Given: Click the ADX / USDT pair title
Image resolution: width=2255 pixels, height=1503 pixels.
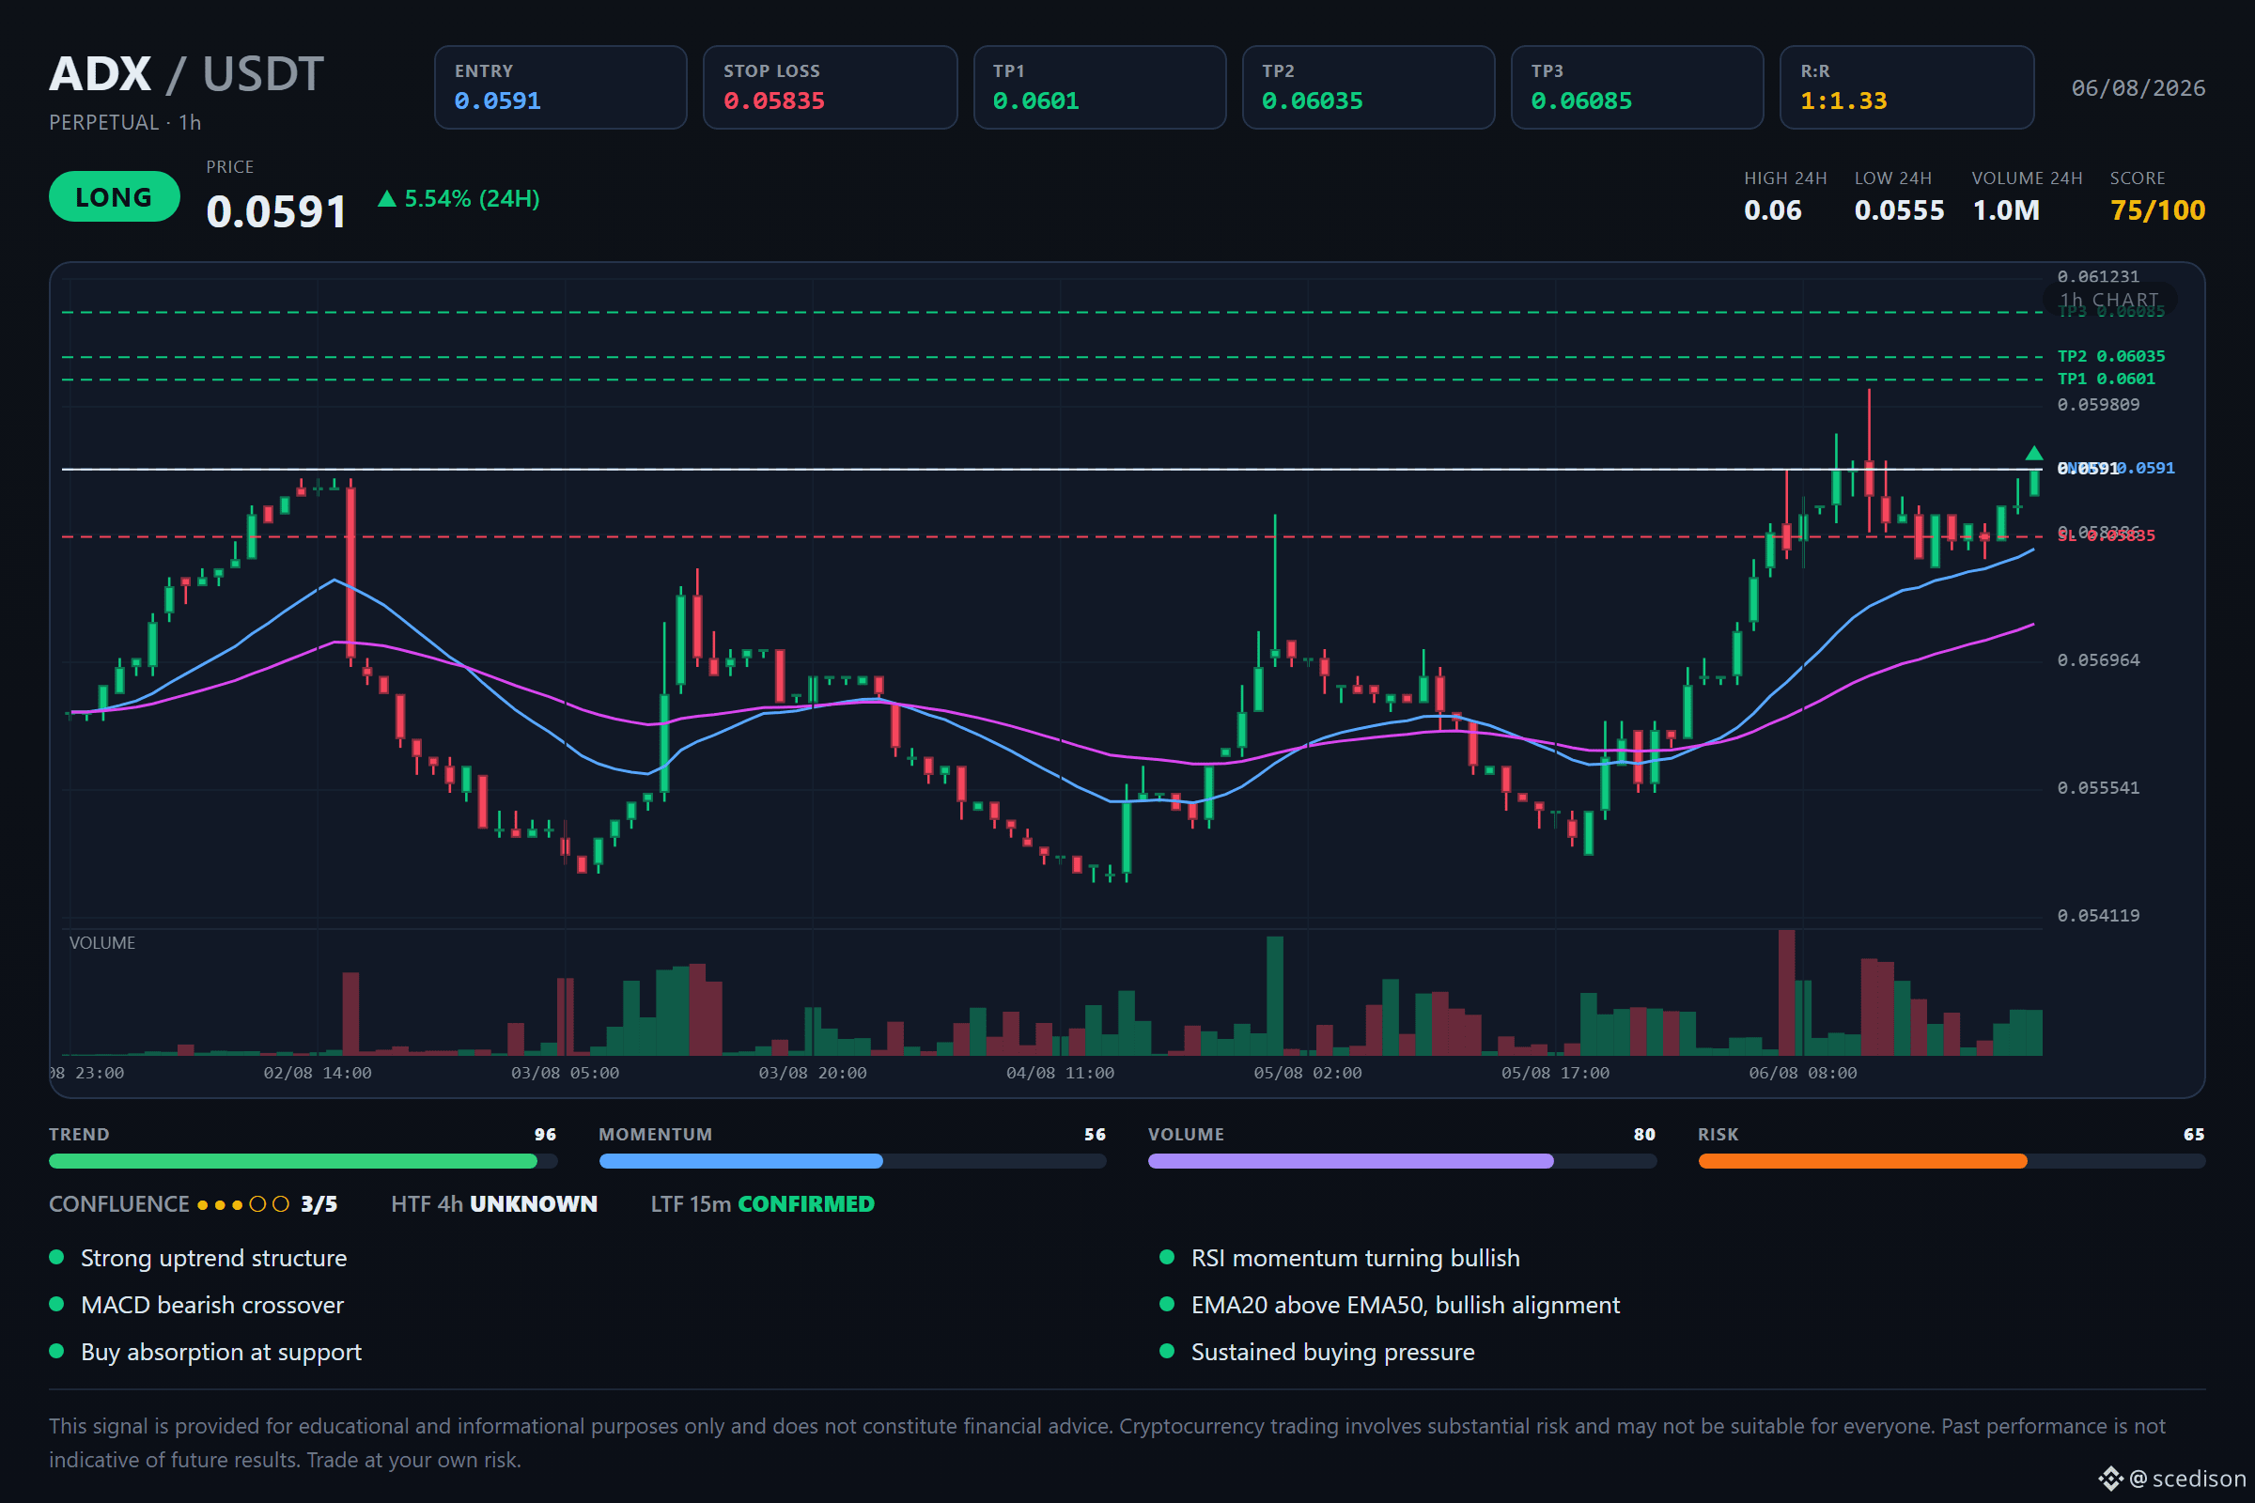Looking at the screenshot, I should [x=187, y=74].
